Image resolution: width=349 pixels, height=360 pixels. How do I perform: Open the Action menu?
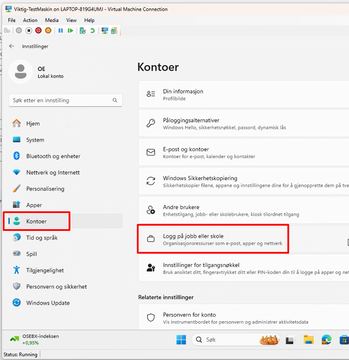pyautogui.click(x=30, y=20)
